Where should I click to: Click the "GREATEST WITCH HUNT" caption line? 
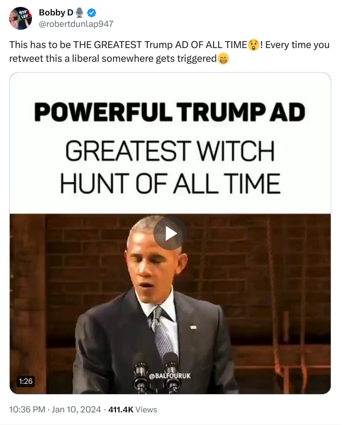(170, 150)
